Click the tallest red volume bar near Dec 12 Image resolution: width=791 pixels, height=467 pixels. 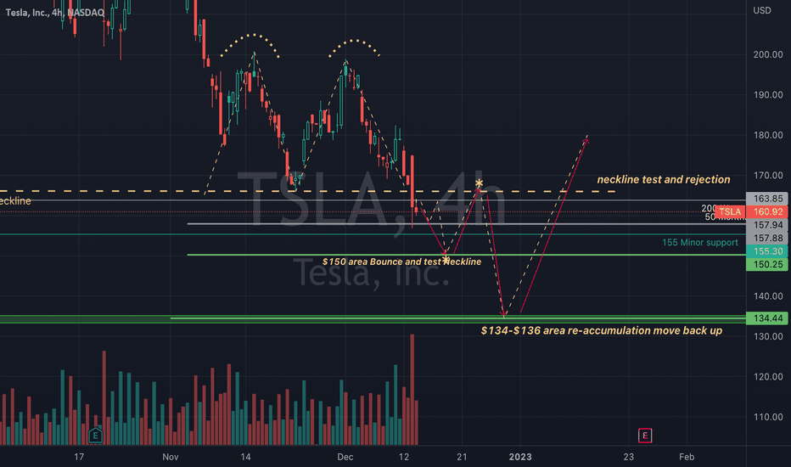(x=412, y=389)
